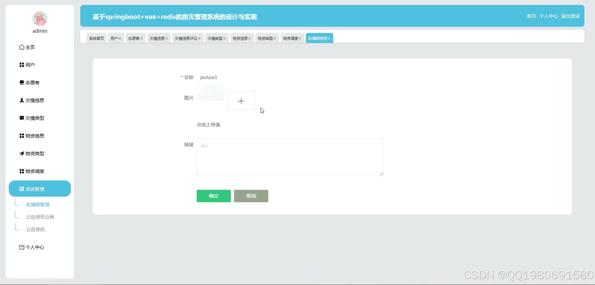Select 公告资讯分类 under system management
This screenshot has height=285, width=595.
pyautogui.click(x=40, y=217)
